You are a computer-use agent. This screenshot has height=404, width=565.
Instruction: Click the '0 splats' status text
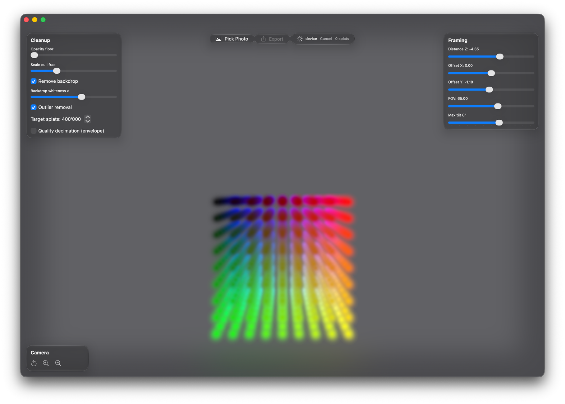pyautogui.click(x=342, y=39)
